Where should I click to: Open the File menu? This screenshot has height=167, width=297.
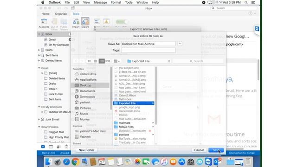click(67, 2)
